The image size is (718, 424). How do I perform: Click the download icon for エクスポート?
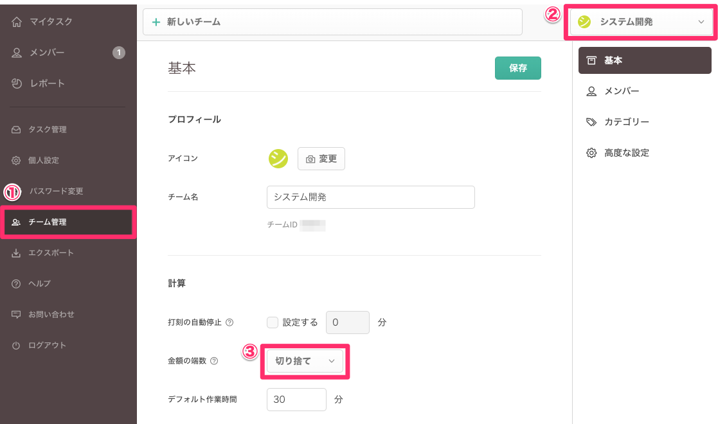point(17,253)
